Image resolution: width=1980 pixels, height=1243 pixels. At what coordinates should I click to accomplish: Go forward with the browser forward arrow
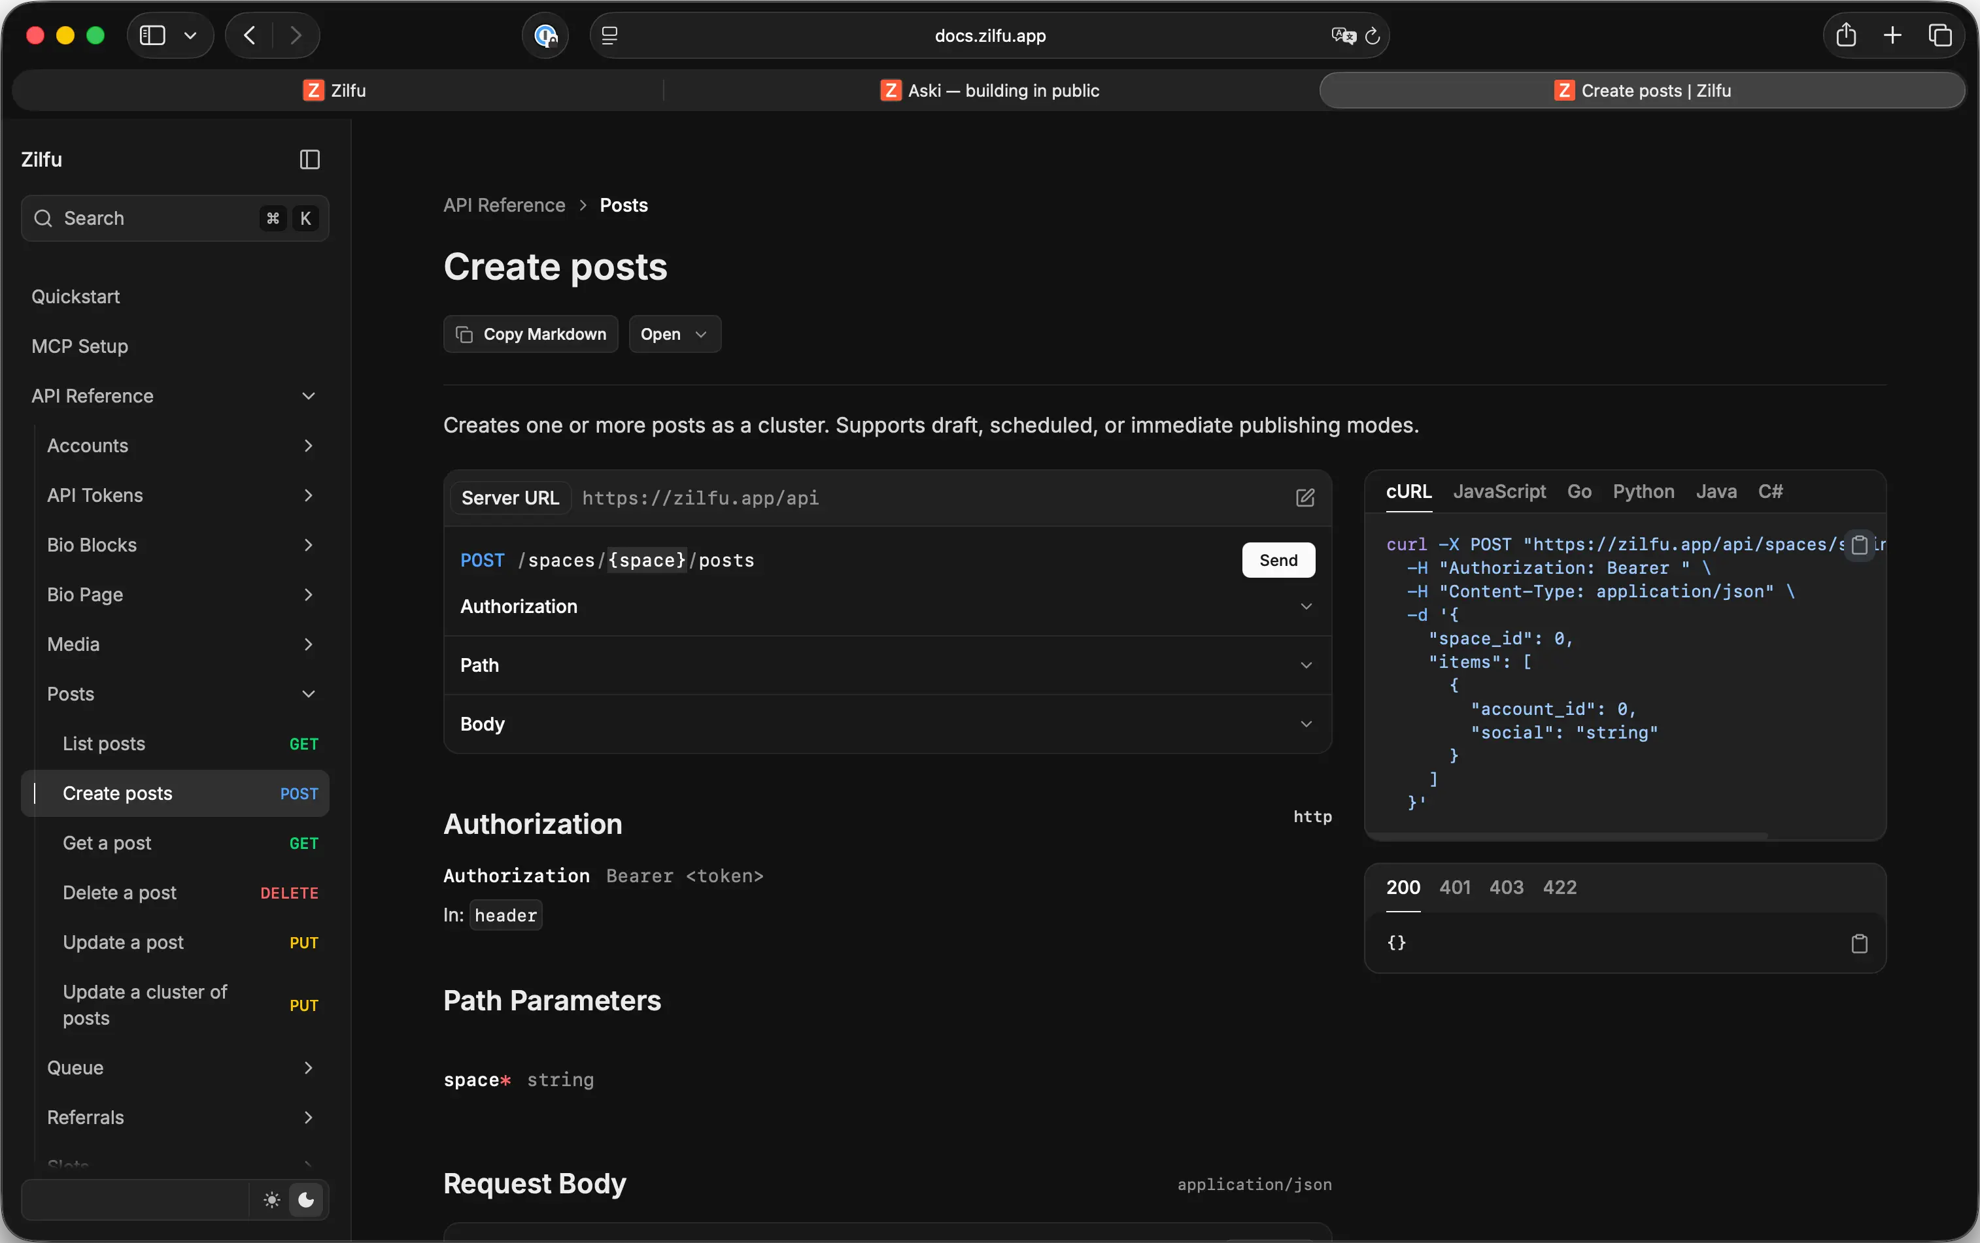click(x=296, y=35)
